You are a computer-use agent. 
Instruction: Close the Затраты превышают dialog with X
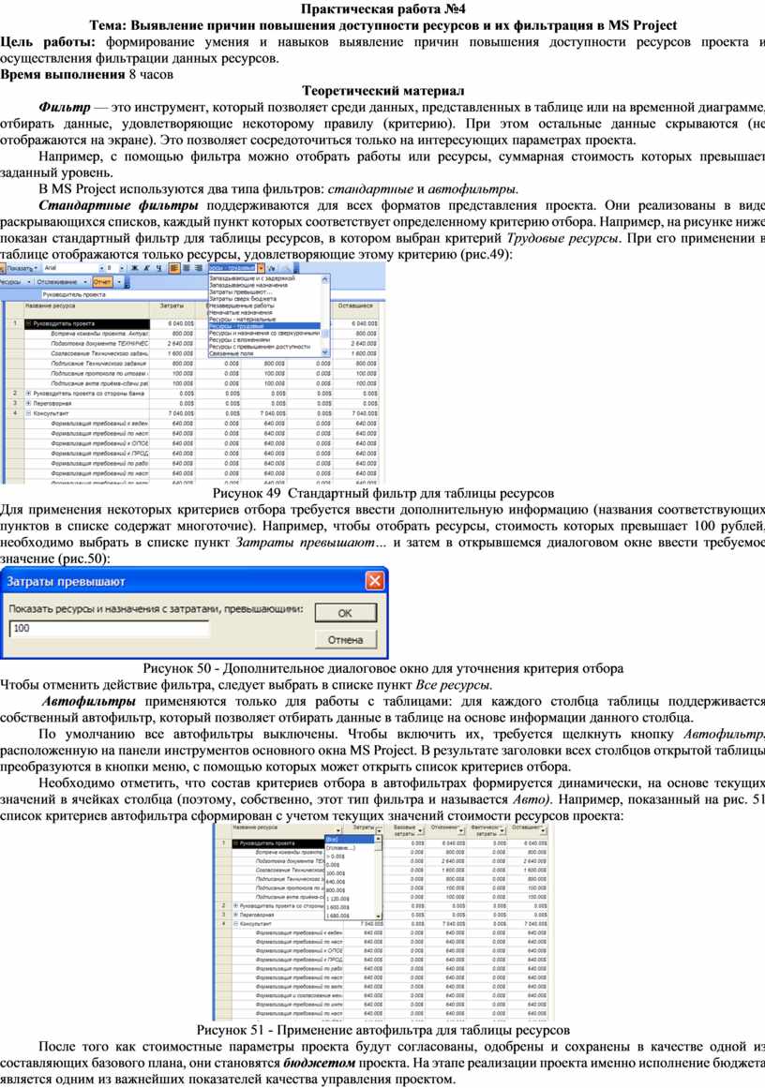[374, 581]
